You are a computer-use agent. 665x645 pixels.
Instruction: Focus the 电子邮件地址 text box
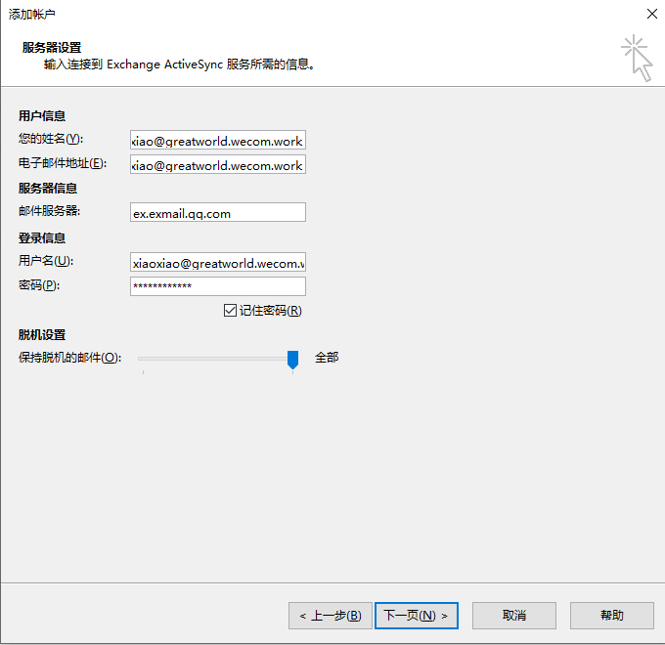[x=217, y=165]
